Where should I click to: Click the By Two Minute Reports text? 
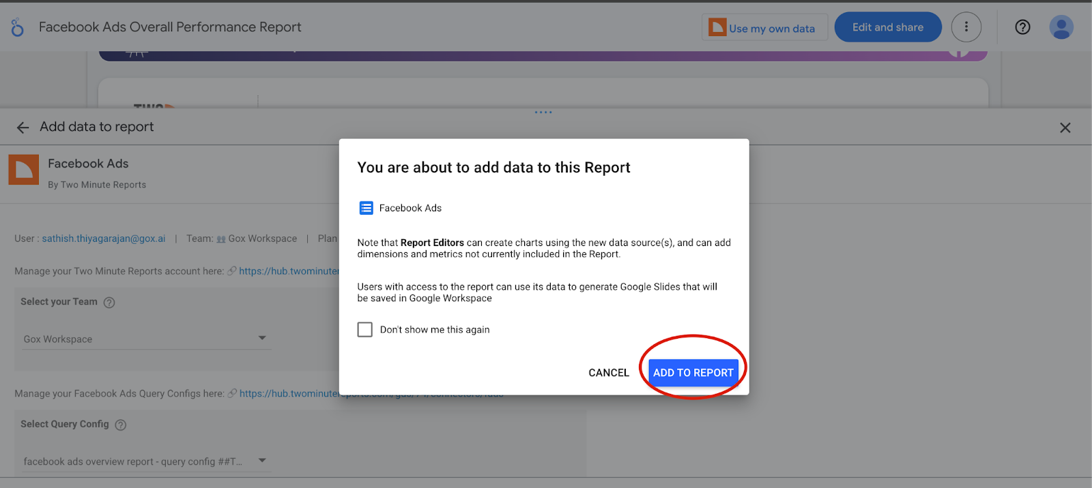click(x=97, y=185)
